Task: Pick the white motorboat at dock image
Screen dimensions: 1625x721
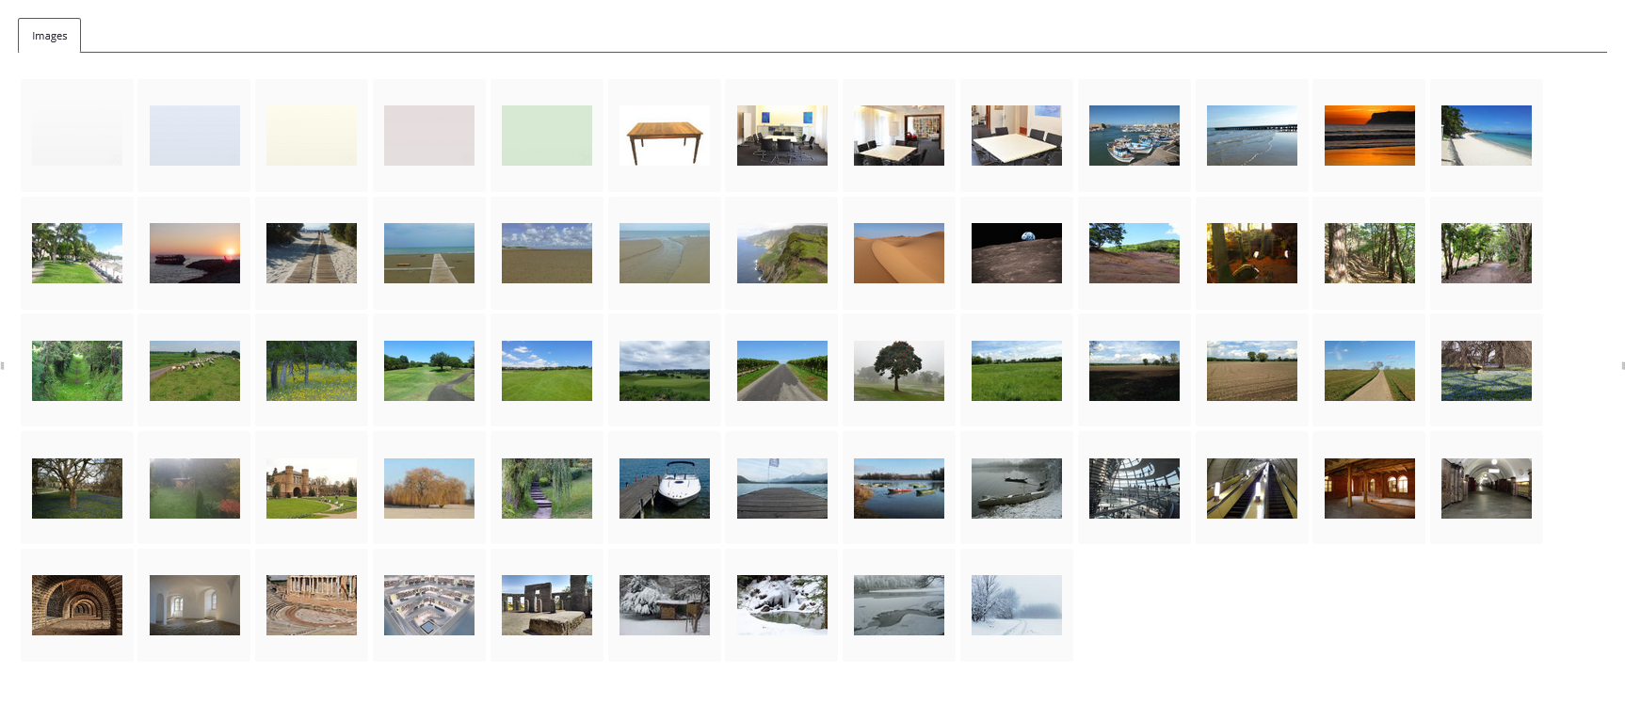Action: click(665, 489)
